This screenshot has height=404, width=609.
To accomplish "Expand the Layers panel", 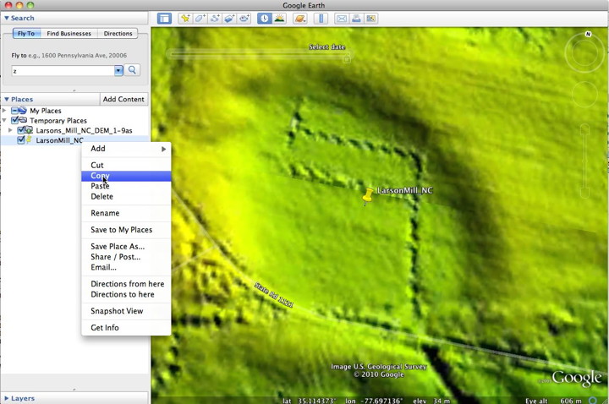I will [7, 398].
